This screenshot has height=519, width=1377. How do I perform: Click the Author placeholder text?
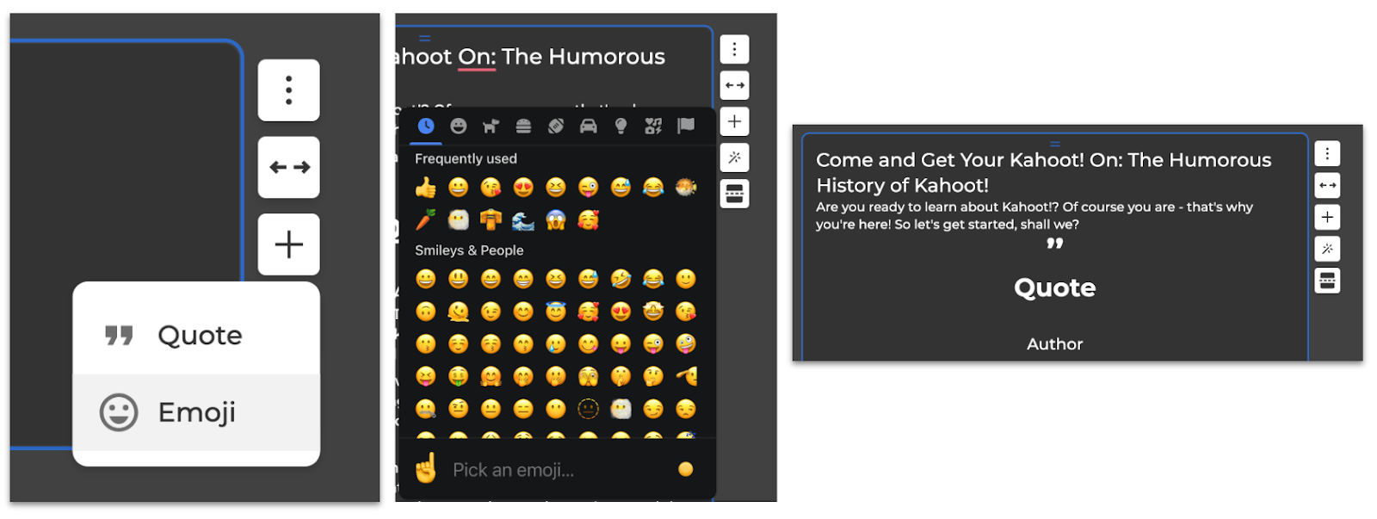tap(1054, 344)
